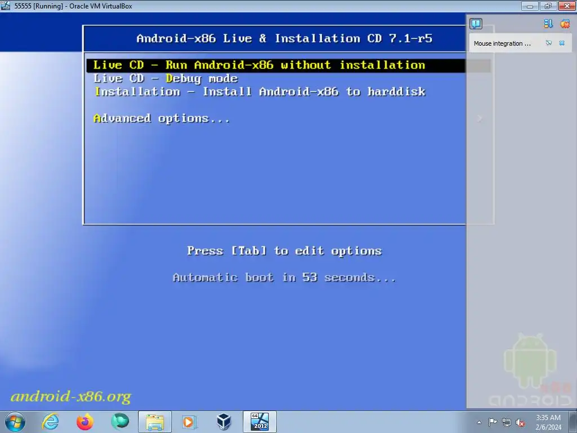Dismiss the Mouse integration notification
577x433 pixels.
tap(562, 43)
